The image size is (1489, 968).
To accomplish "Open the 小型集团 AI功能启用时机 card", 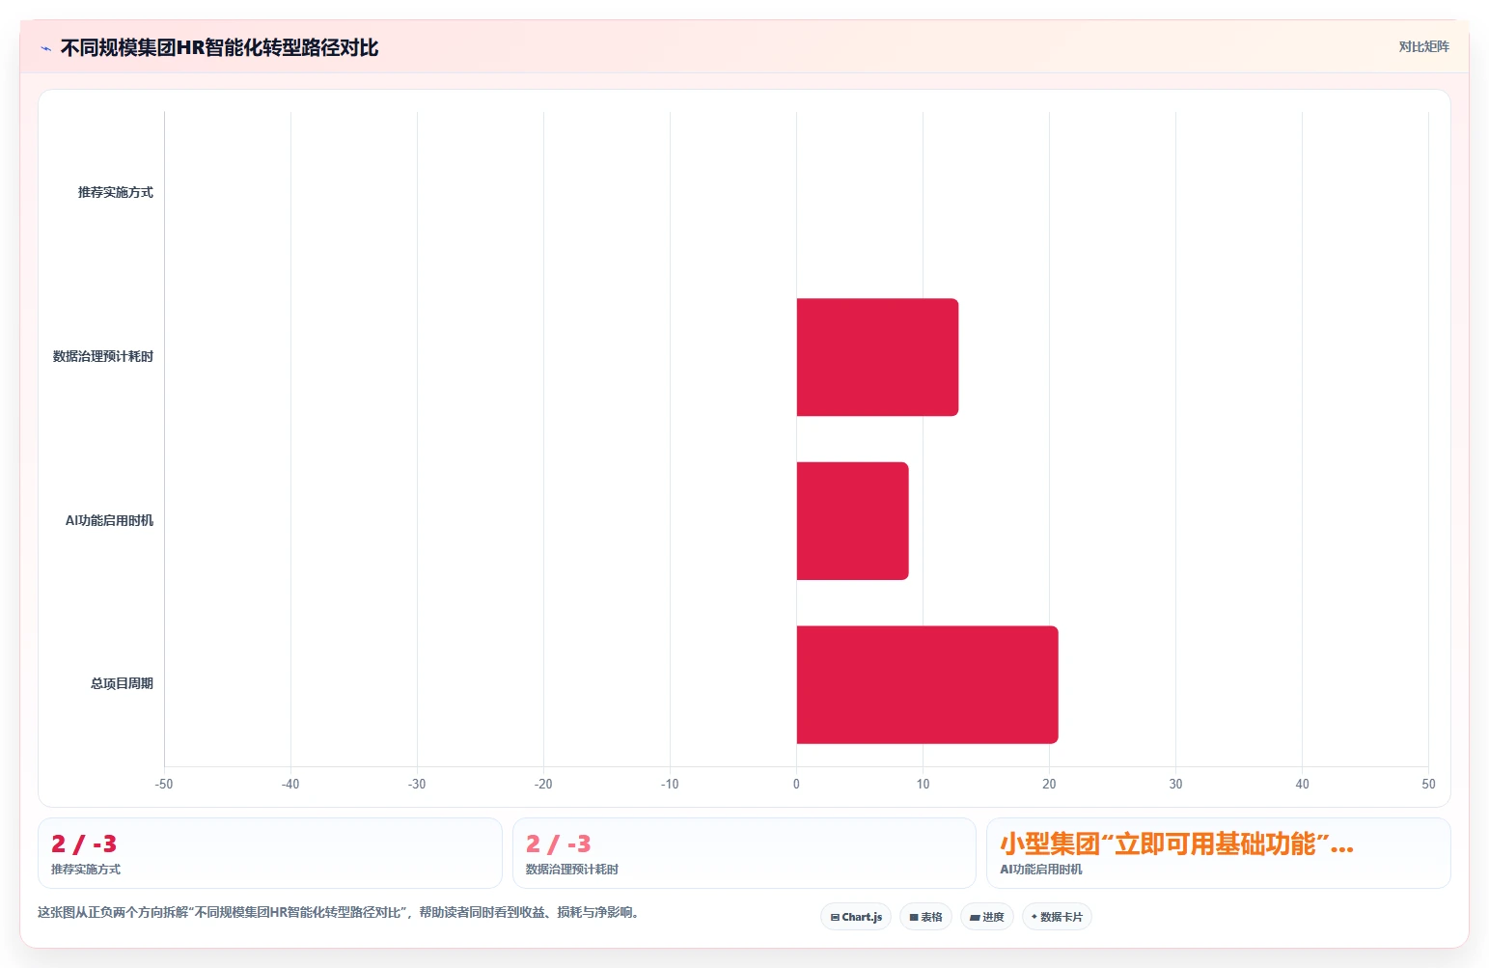I will tap(1218, 853).
